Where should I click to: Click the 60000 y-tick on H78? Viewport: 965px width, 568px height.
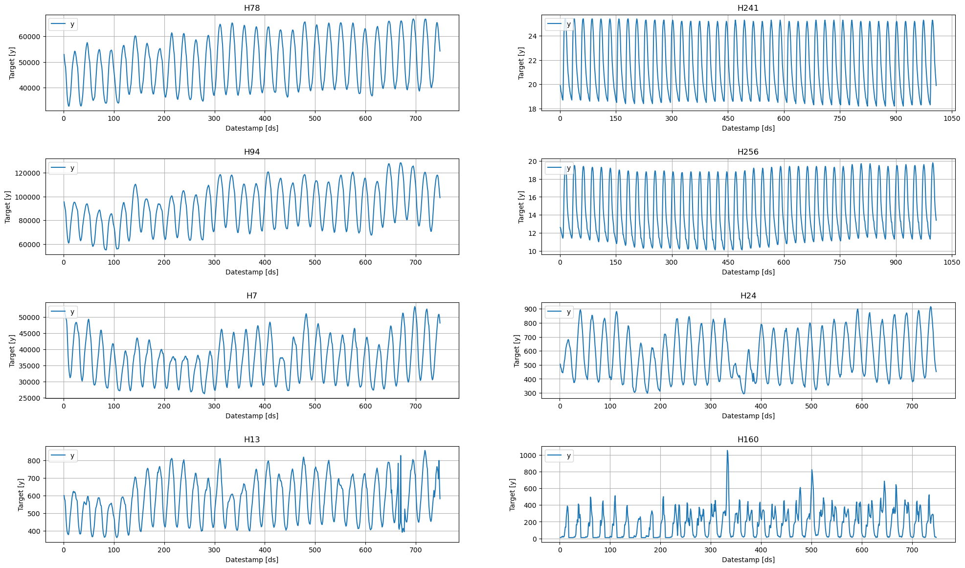30,37
